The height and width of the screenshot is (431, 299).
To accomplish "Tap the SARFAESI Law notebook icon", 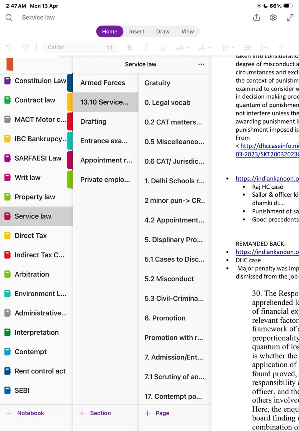I will coord(8,158).
